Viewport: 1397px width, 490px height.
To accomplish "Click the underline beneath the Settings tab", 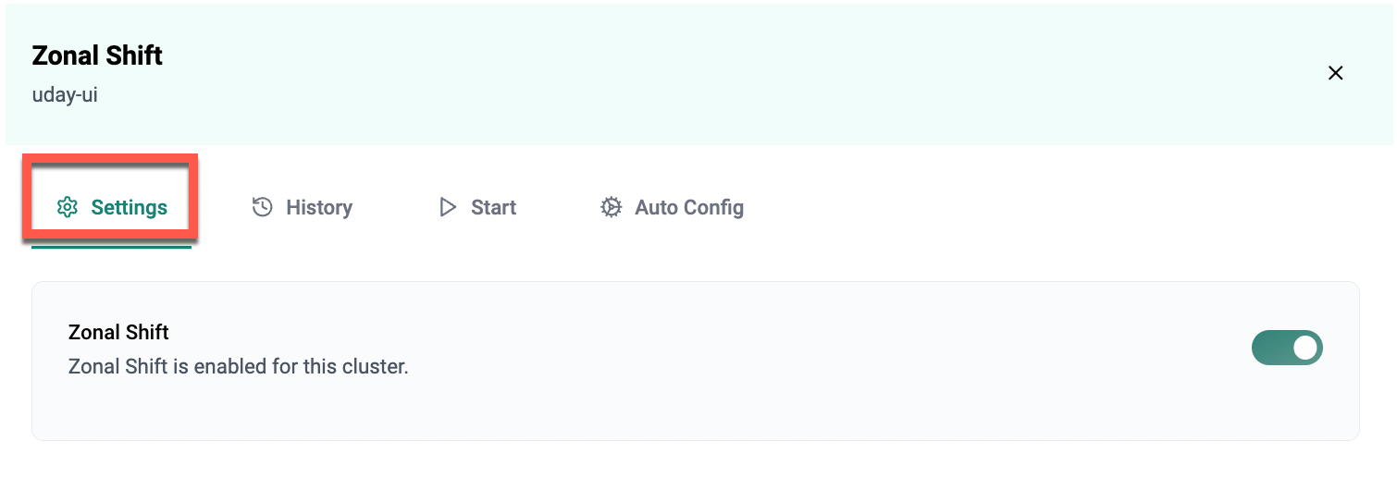I will coord(111,247).
